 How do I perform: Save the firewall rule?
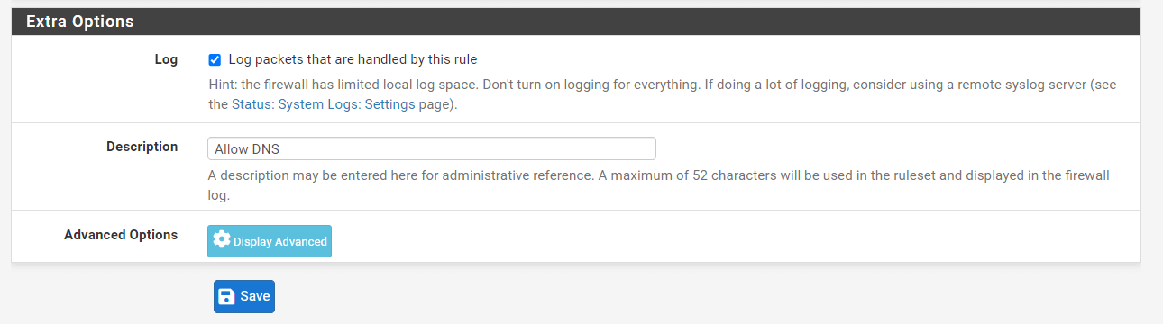tap(244, 296)
